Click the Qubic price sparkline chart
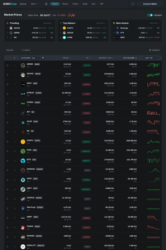 [x=71, y=15]
